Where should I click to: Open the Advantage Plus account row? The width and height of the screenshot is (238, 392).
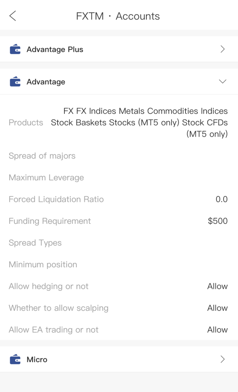pyautogui.click(x=119, y=49)
